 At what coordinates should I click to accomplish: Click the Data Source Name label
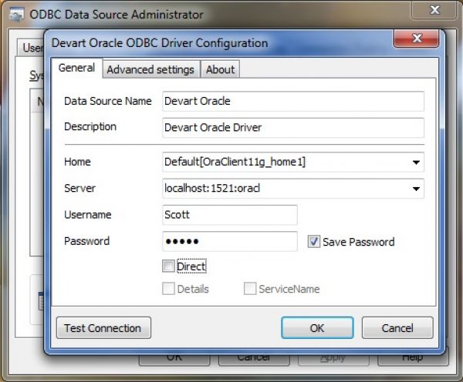(x=108, y=101)
